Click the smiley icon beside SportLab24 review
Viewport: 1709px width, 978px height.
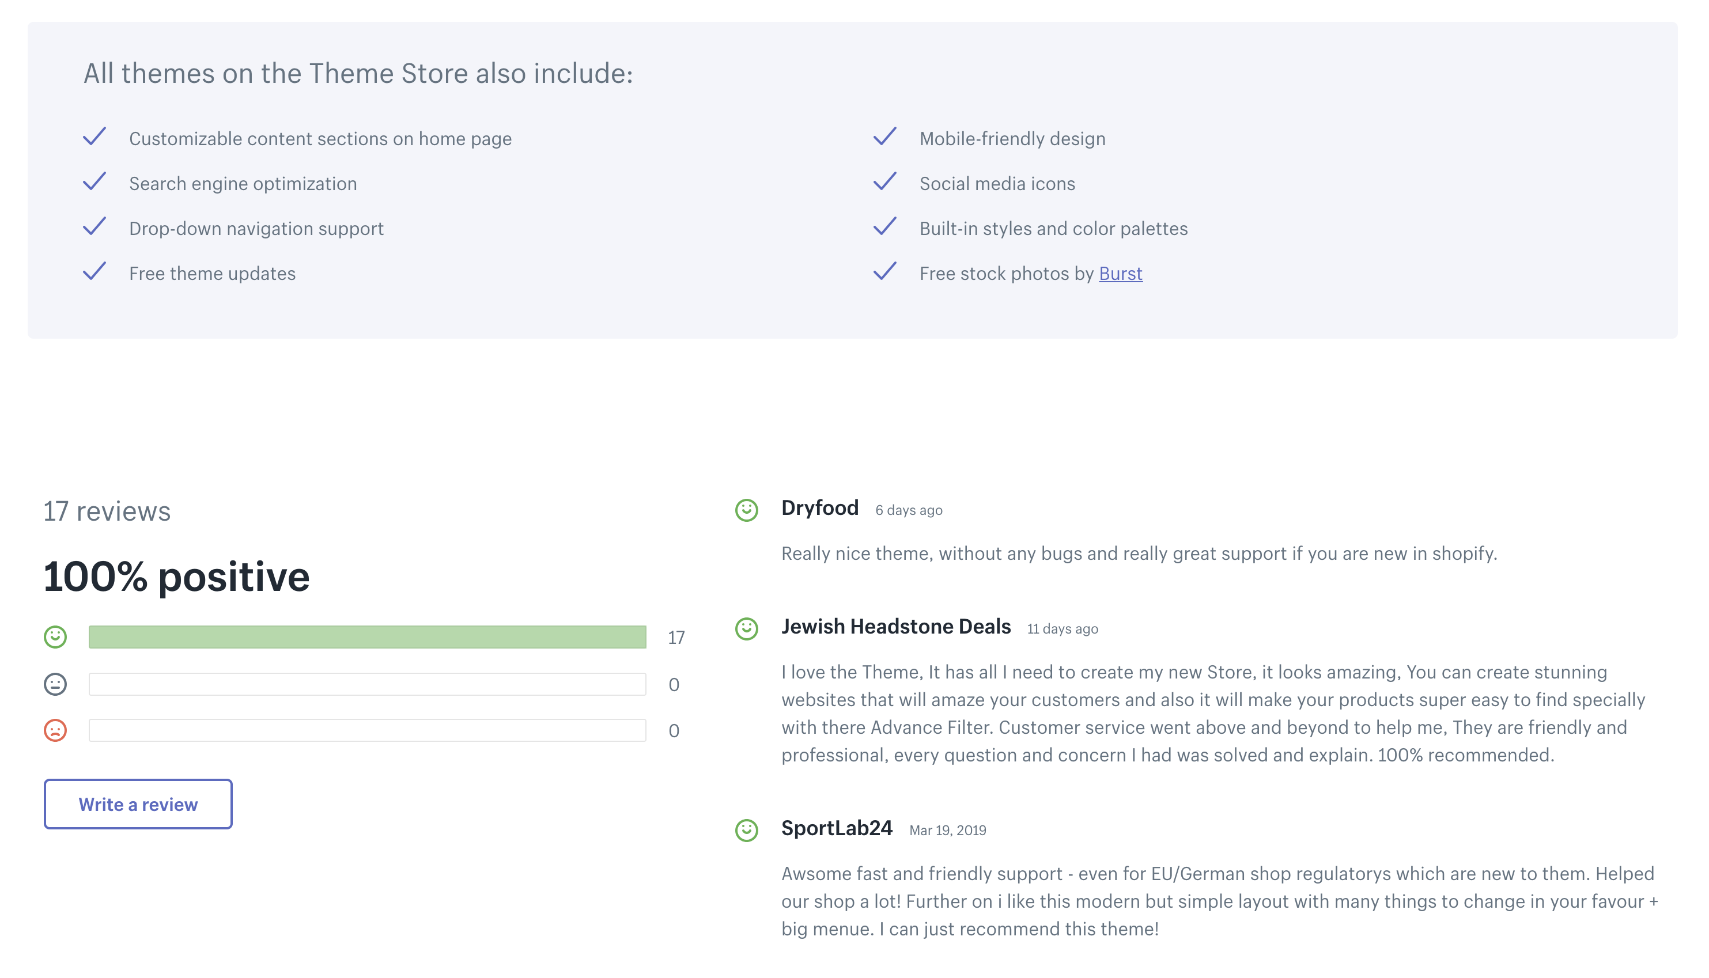[x=746, y=830]
